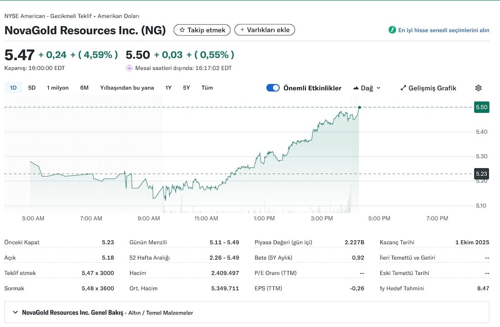500x327 pixels.
Task: Click the Eski Temettü Tarihi label
Action: point(404,273)
